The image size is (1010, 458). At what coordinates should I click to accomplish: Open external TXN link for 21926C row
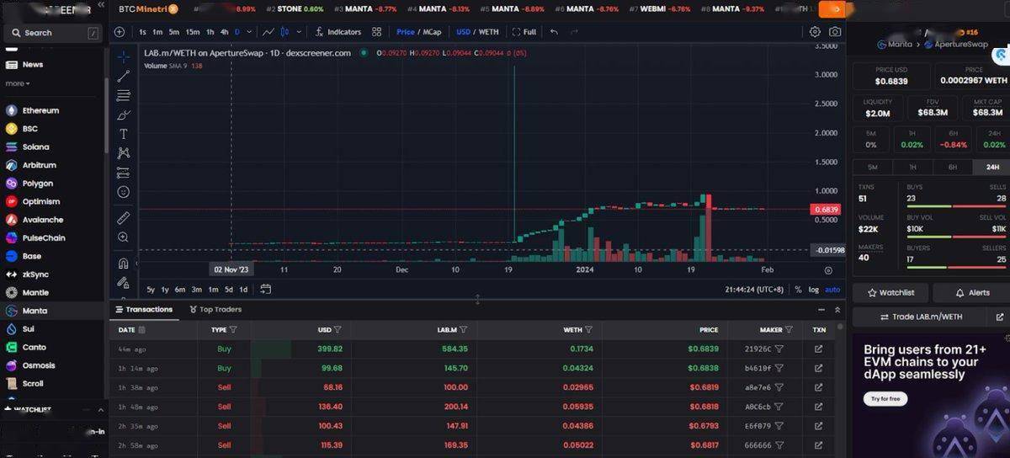coord(819,349)
